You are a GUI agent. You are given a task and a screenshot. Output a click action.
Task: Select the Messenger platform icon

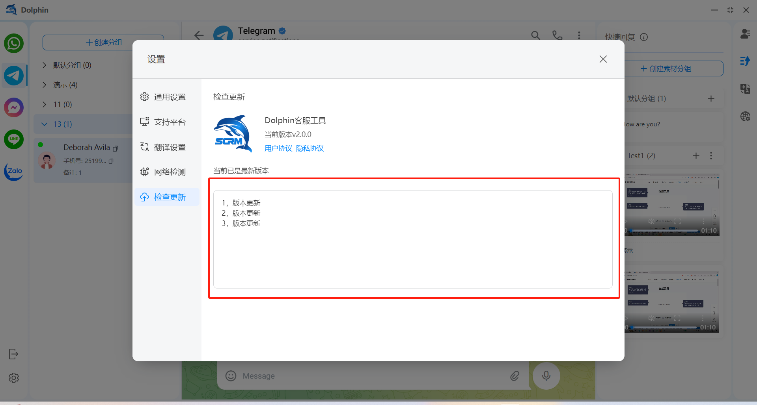tap(14, 107)
